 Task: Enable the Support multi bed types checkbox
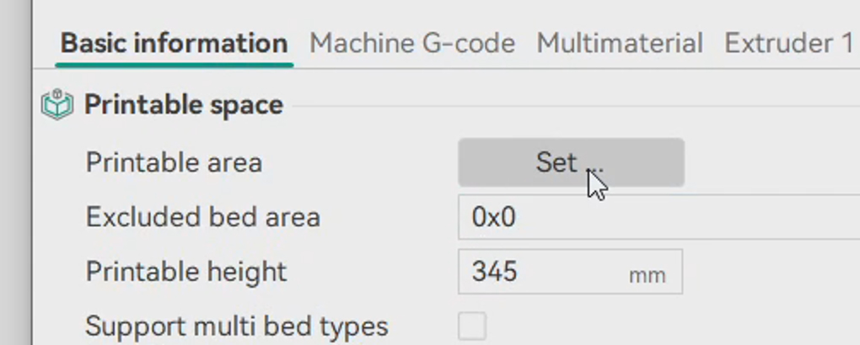tap(472, 326)
